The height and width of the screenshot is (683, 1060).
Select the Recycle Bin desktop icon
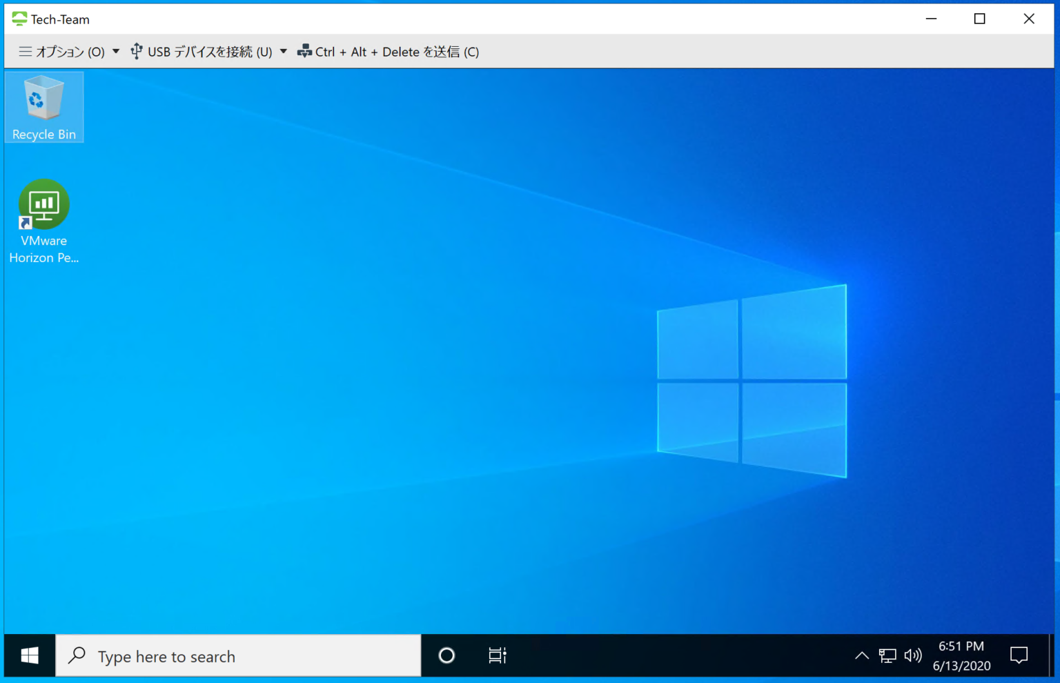tap(43, 107)
